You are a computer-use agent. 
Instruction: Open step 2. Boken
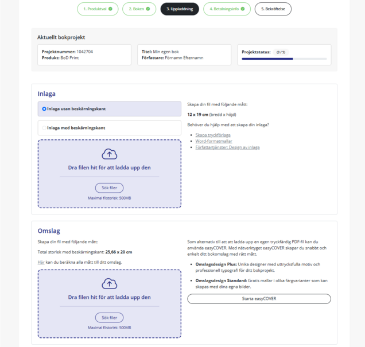(139, 9)
